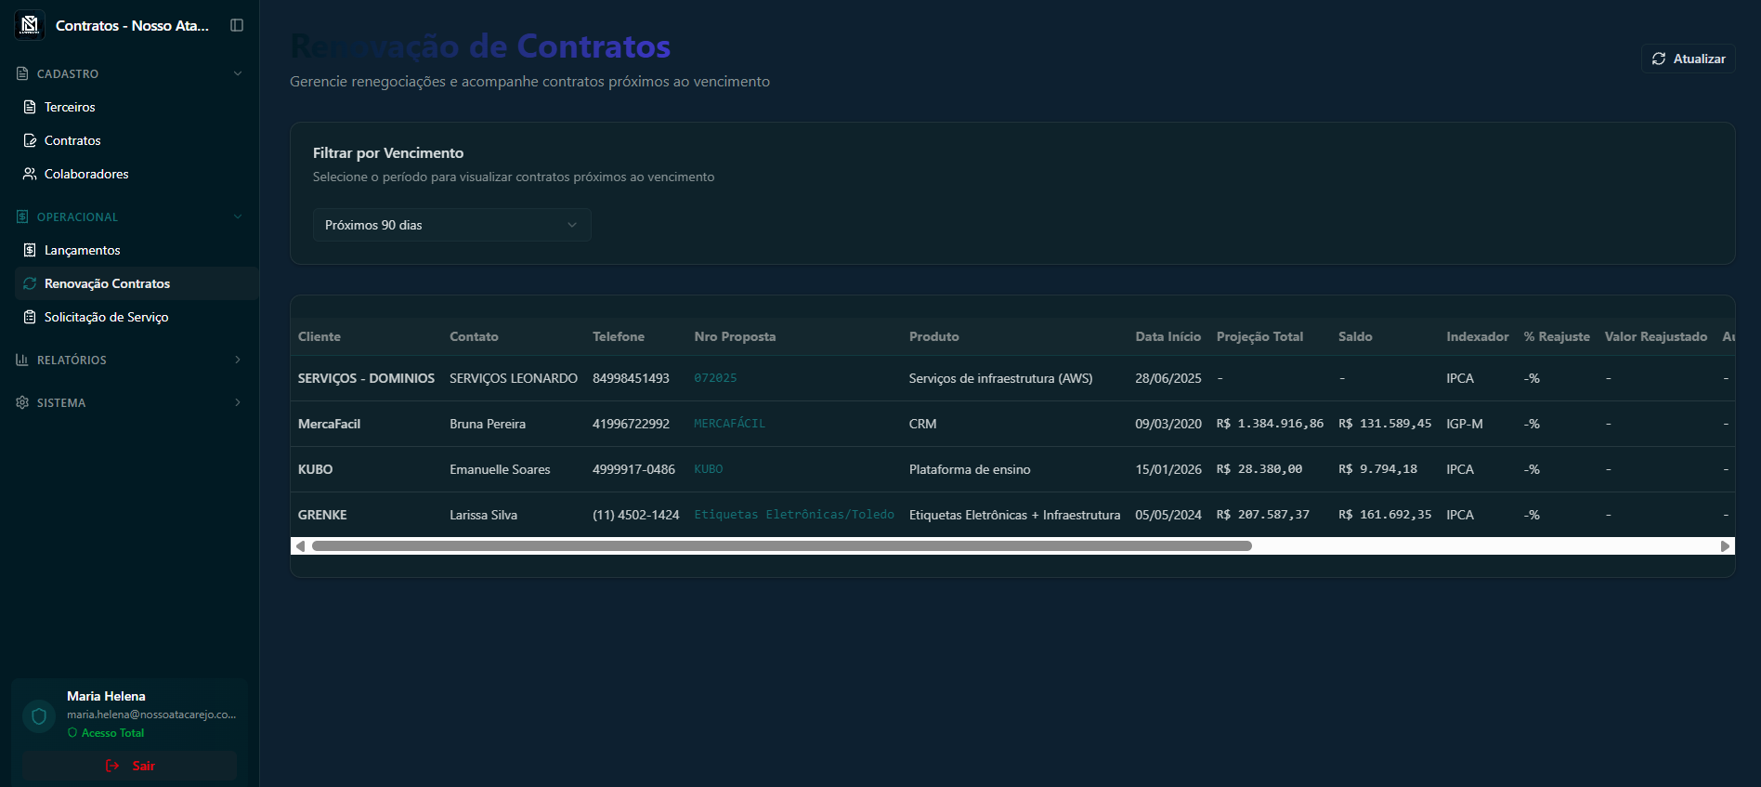Image resolution: width=1761 pixels, height=787 pixels.
Task: Click the table horizontal scrollbar thumb
Action: pyautogui.click(x=782, y=546)
